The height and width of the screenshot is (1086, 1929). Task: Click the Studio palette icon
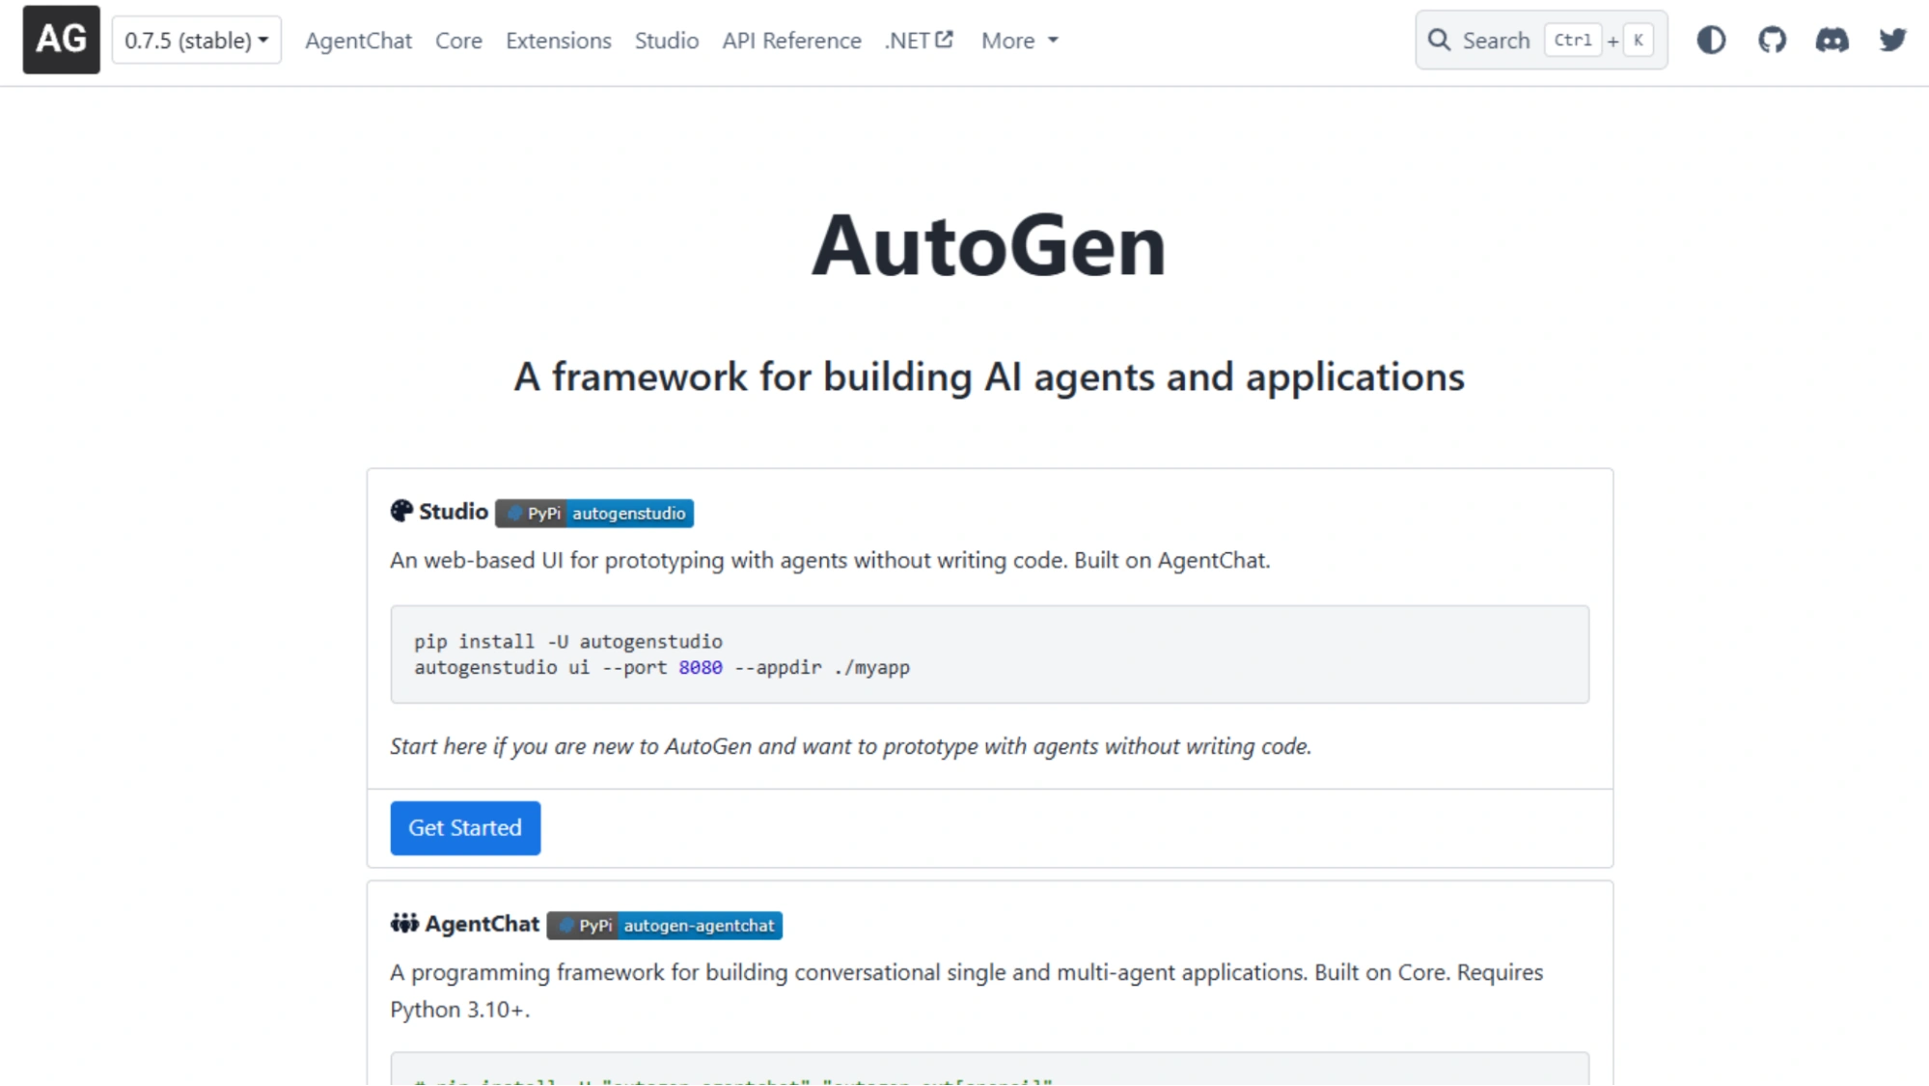point(401,512)
